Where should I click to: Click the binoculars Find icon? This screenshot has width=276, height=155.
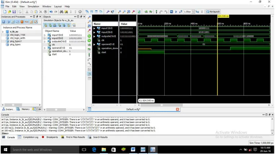[x=61, y=12]
